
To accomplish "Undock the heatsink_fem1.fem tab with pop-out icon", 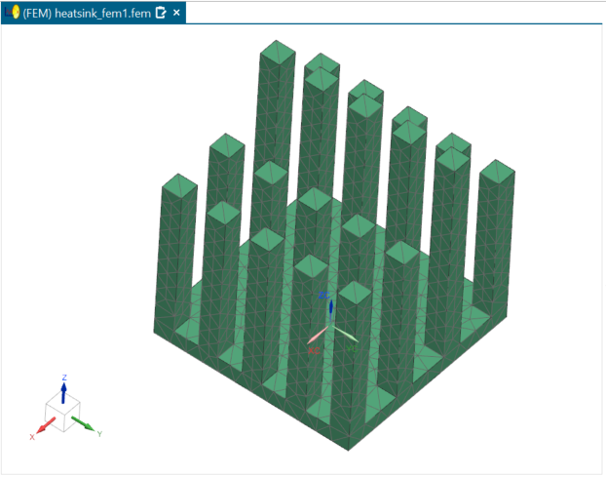I will [162, 12].
